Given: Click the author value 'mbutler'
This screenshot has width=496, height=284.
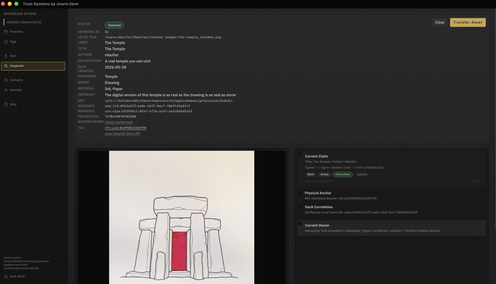Looking at the screenshot, I should (x=112, y=55).
